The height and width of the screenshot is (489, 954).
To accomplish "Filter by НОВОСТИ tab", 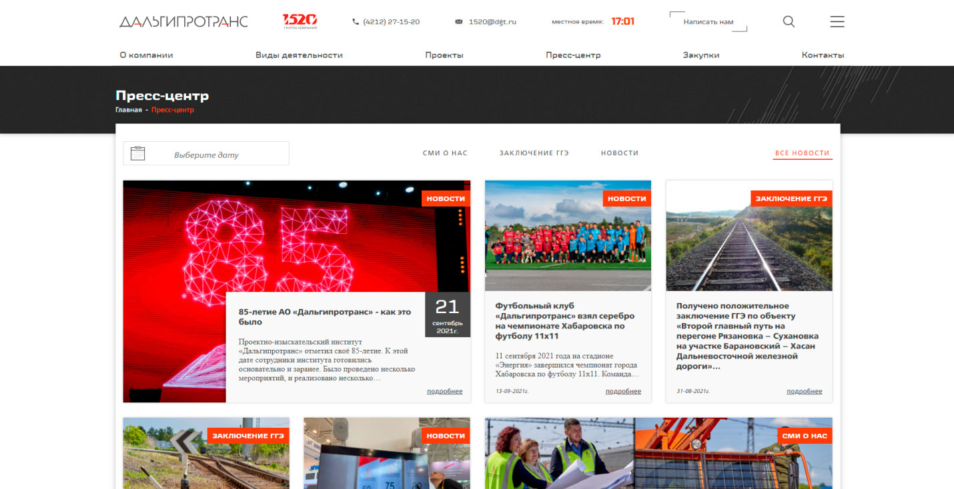I will click(620, 153).
